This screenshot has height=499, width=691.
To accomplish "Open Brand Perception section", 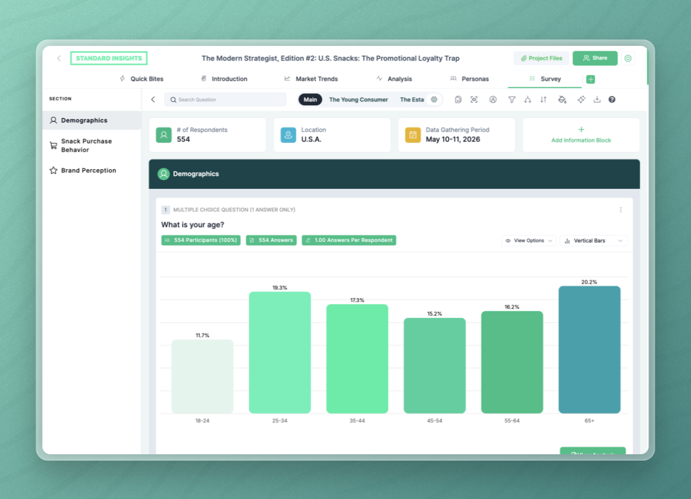I will pos(92,170).
